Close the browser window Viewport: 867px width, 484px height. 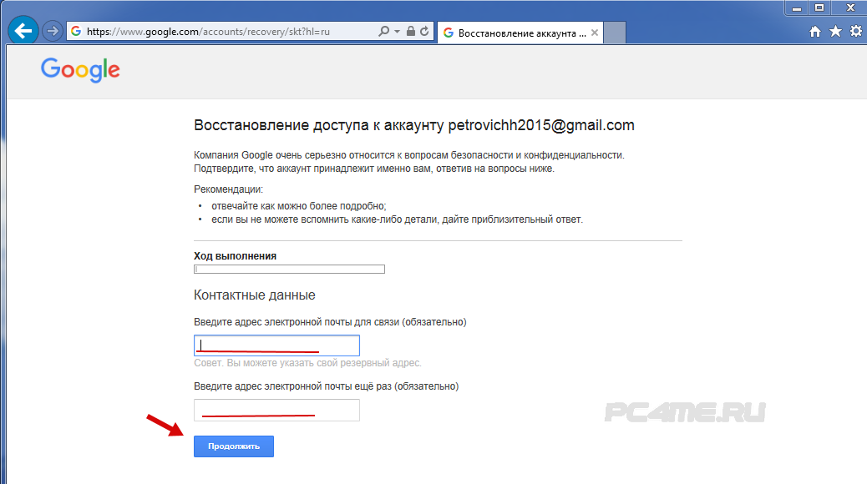tap(850, 8)
